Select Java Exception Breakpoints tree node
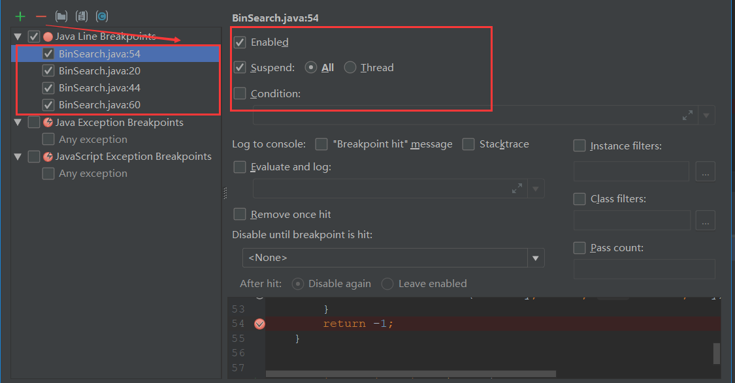The width and height of the screenshot is (735, 383). pyautogui.click(x=119, y=123)
